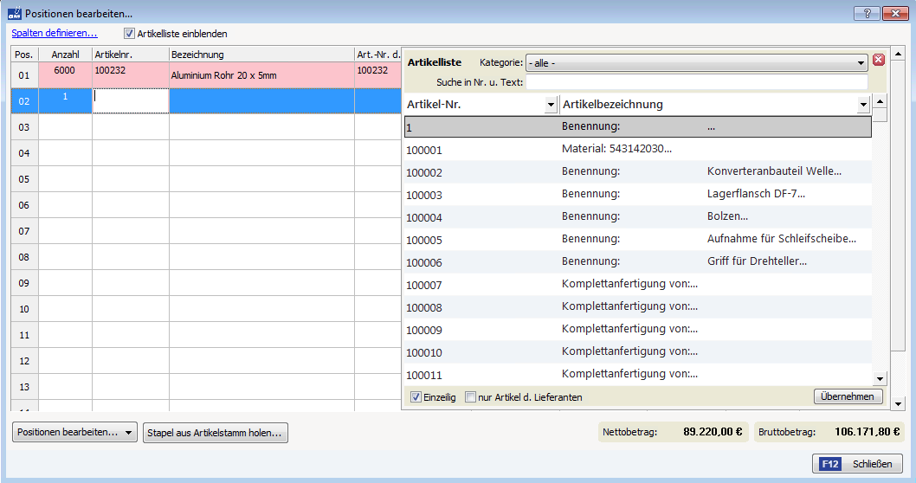Click Artikelnr. 100232 cell in row 01
916x483 pixels.
coord(131,75)
